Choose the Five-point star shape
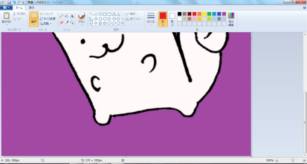The width and height of the screenshot is (307, 164). 100,23
